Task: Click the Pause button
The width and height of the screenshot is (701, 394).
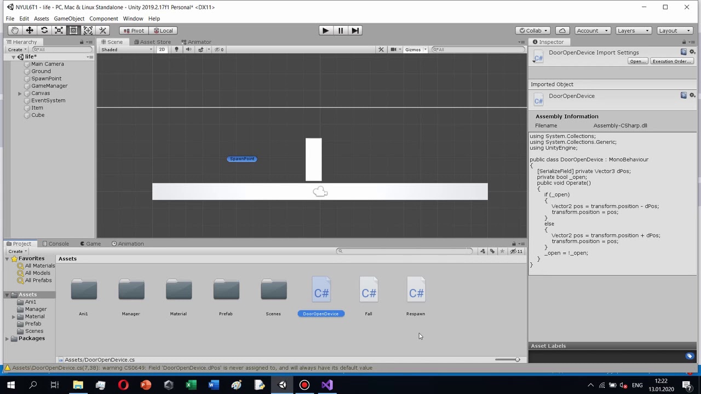Action: 340,31
